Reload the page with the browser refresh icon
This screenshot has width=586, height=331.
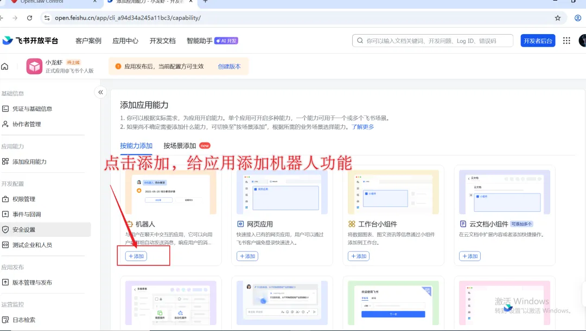[29, 18]
